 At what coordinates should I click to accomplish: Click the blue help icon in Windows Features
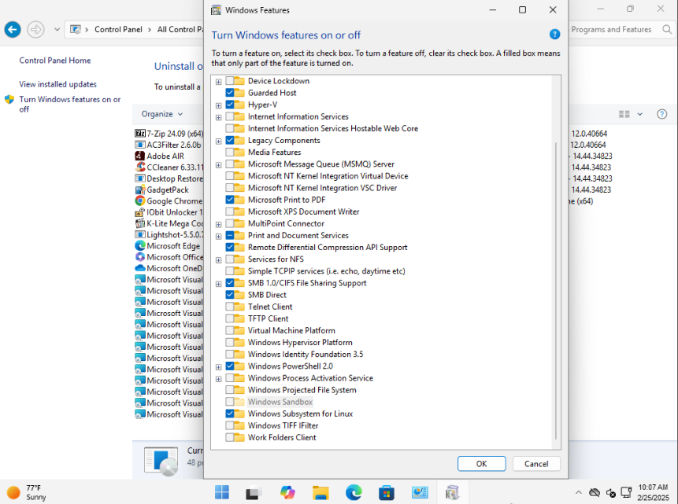554,35
